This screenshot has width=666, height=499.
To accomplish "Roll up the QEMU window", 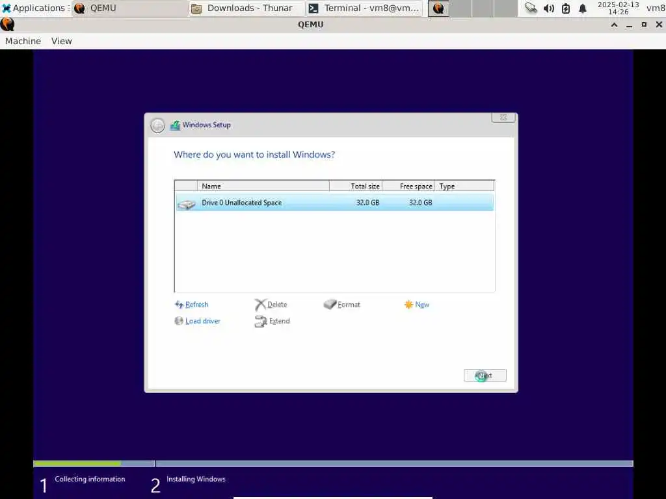I will [x=614, y=25].
